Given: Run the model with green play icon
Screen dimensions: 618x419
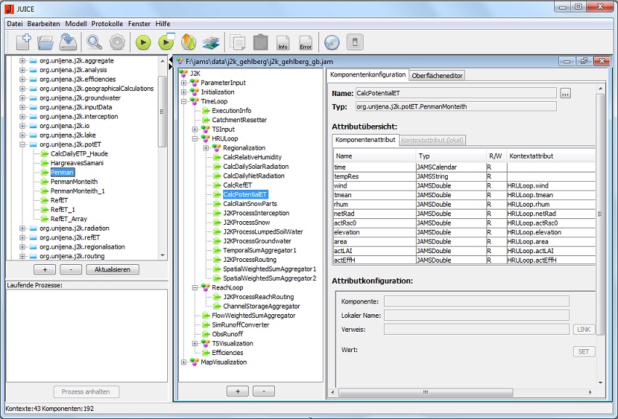Looking at the screenshot, I should pos(143,42).
